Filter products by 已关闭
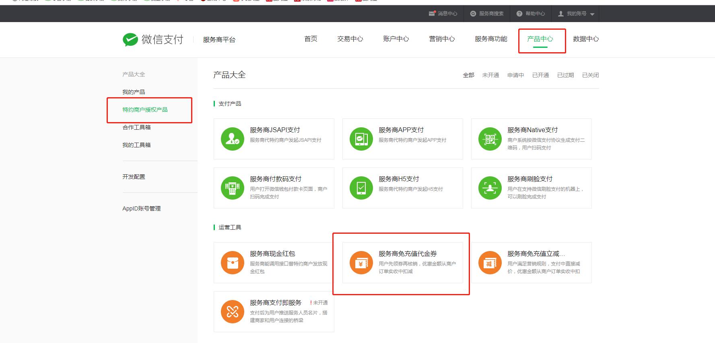 point(590,75)
